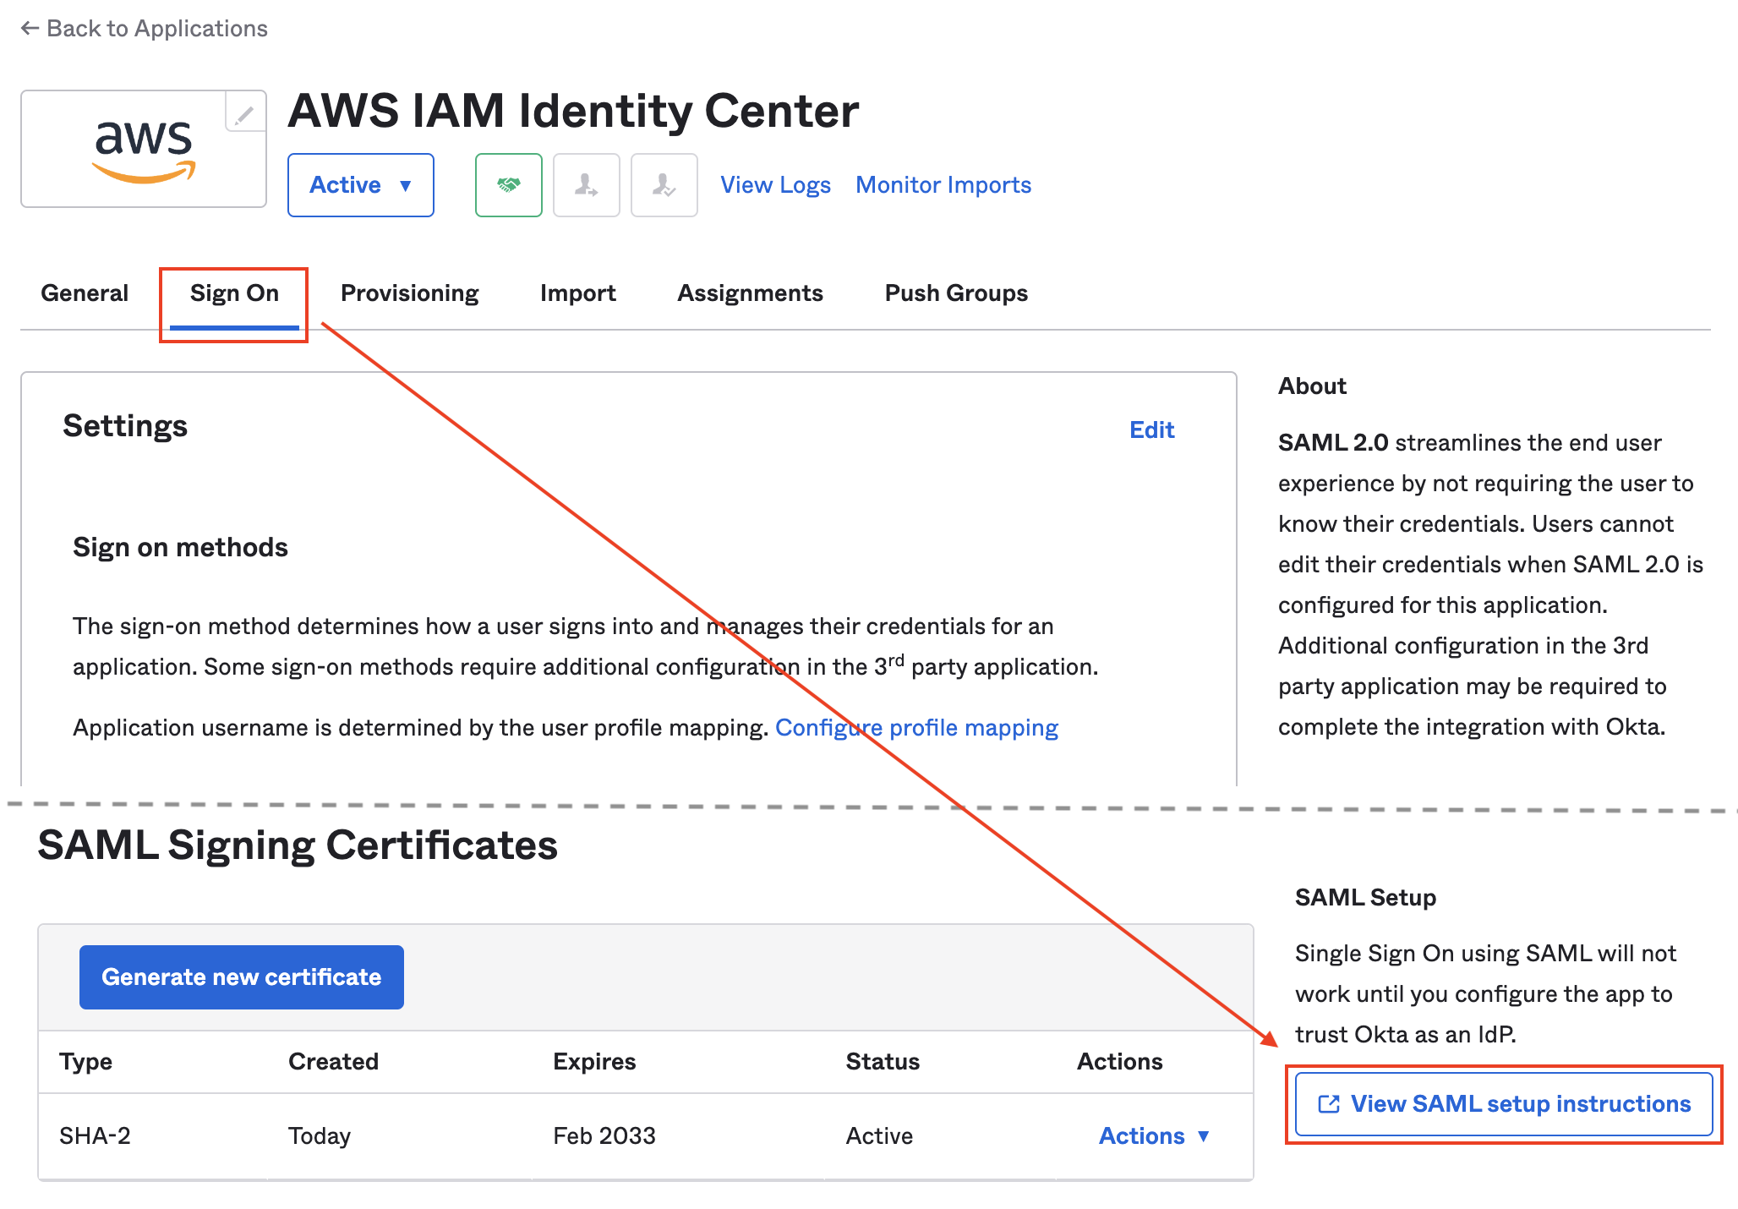
Task: Click the About heading
Action: pyautogui.click(x=1312, y=386)
